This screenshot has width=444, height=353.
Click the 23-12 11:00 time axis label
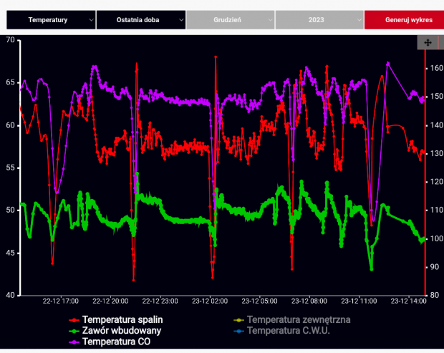pyautogui.click(x=359, y=301)
